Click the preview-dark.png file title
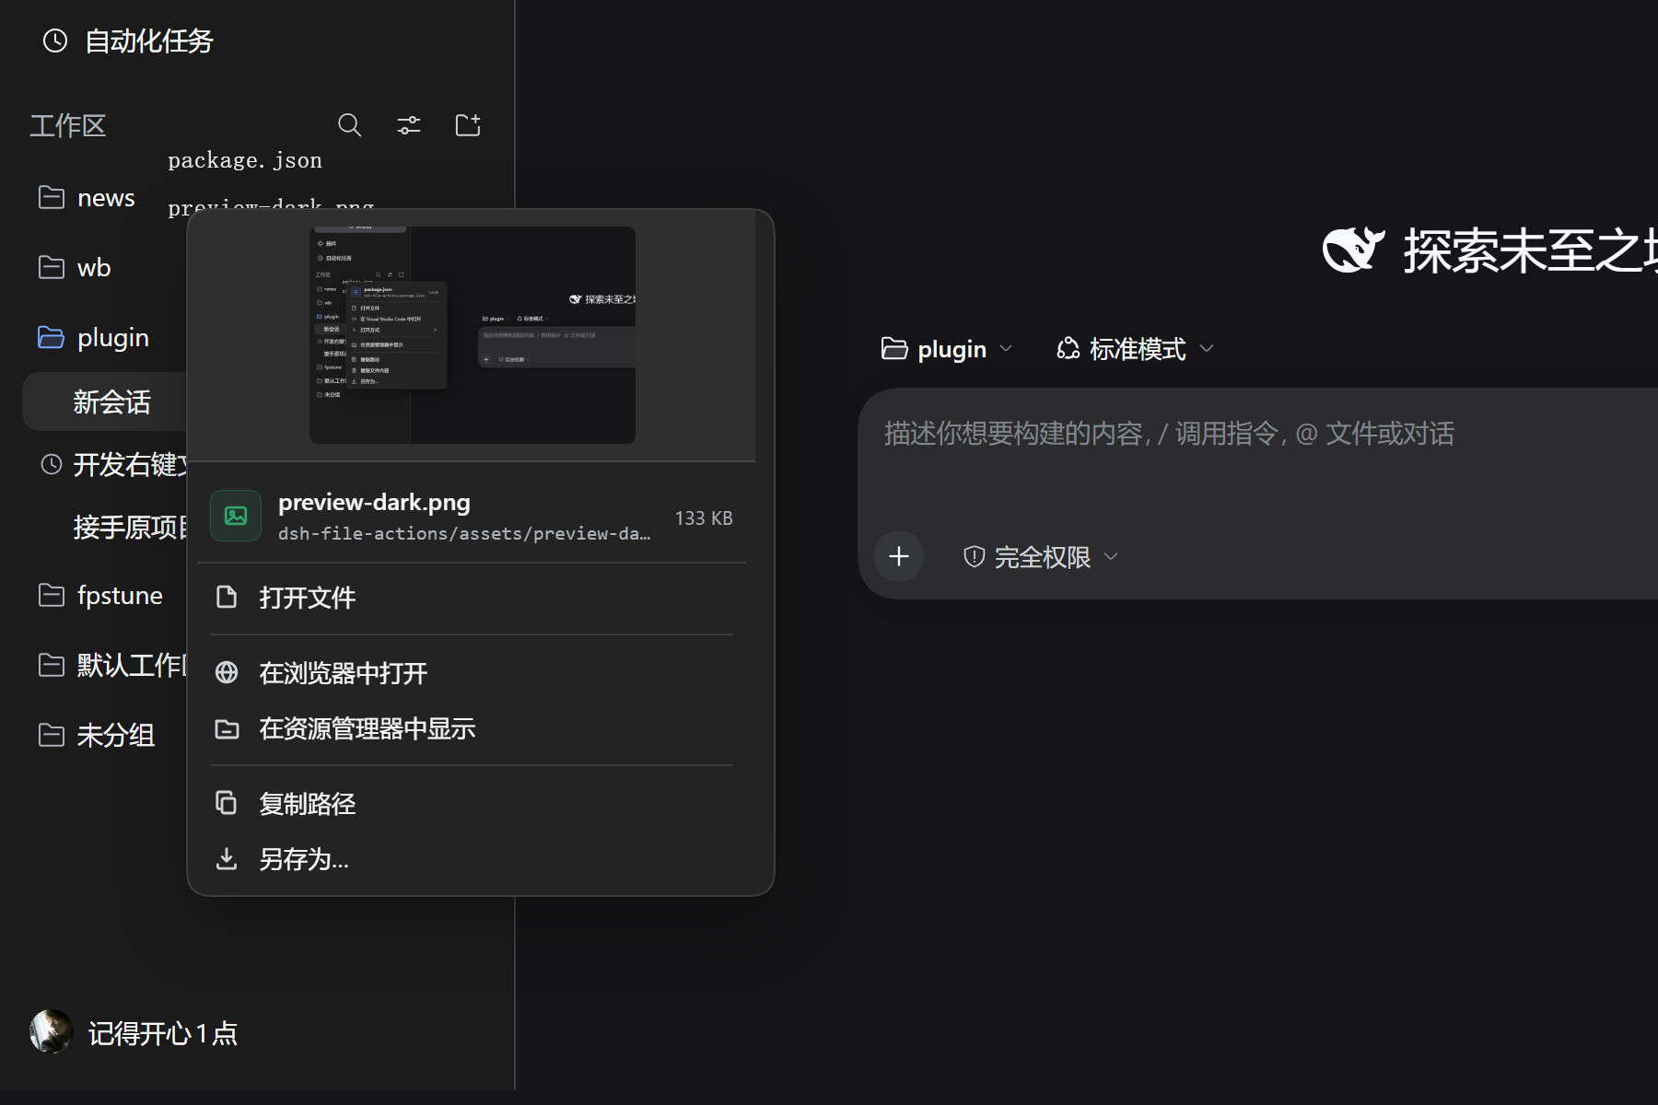 [x=374, y=502]
